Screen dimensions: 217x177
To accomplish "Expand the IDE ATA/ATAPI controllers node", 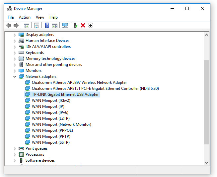I will pos(15,47).
